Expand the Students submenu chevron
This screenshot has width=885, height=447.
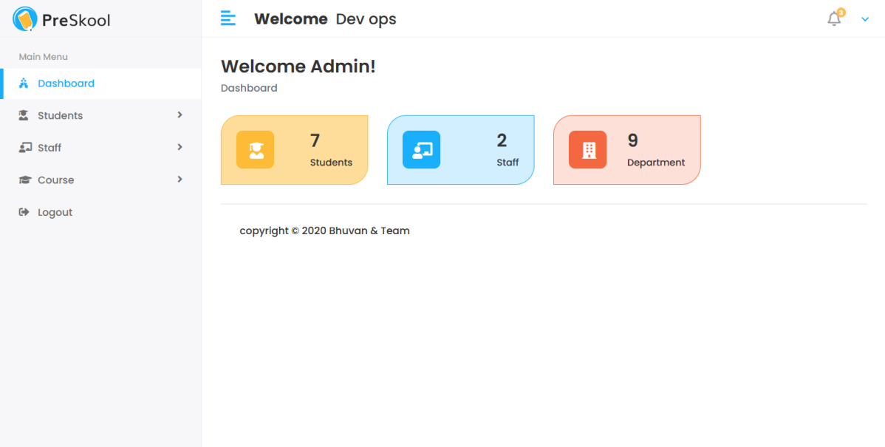(x=180, y=115)
